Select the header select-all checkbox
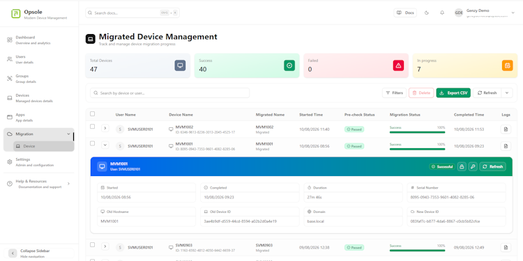This screenshot has height=261, width=523. [92, 114]
